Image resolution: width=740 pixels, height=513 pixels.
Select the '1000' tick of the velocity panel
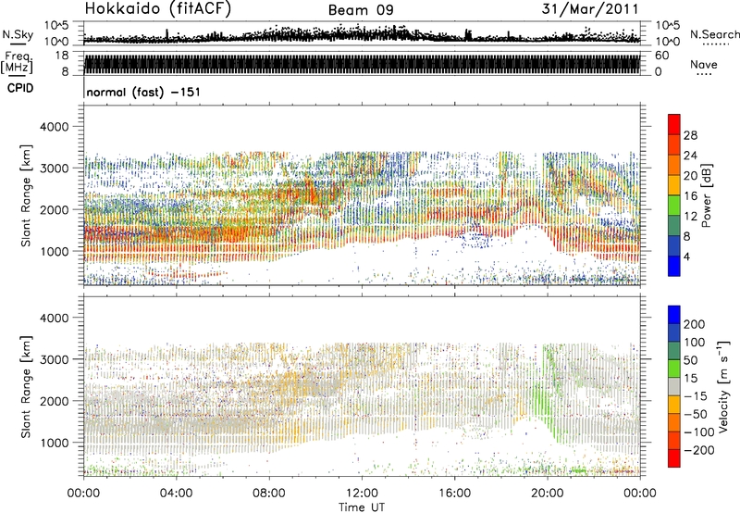click(54, 444)
